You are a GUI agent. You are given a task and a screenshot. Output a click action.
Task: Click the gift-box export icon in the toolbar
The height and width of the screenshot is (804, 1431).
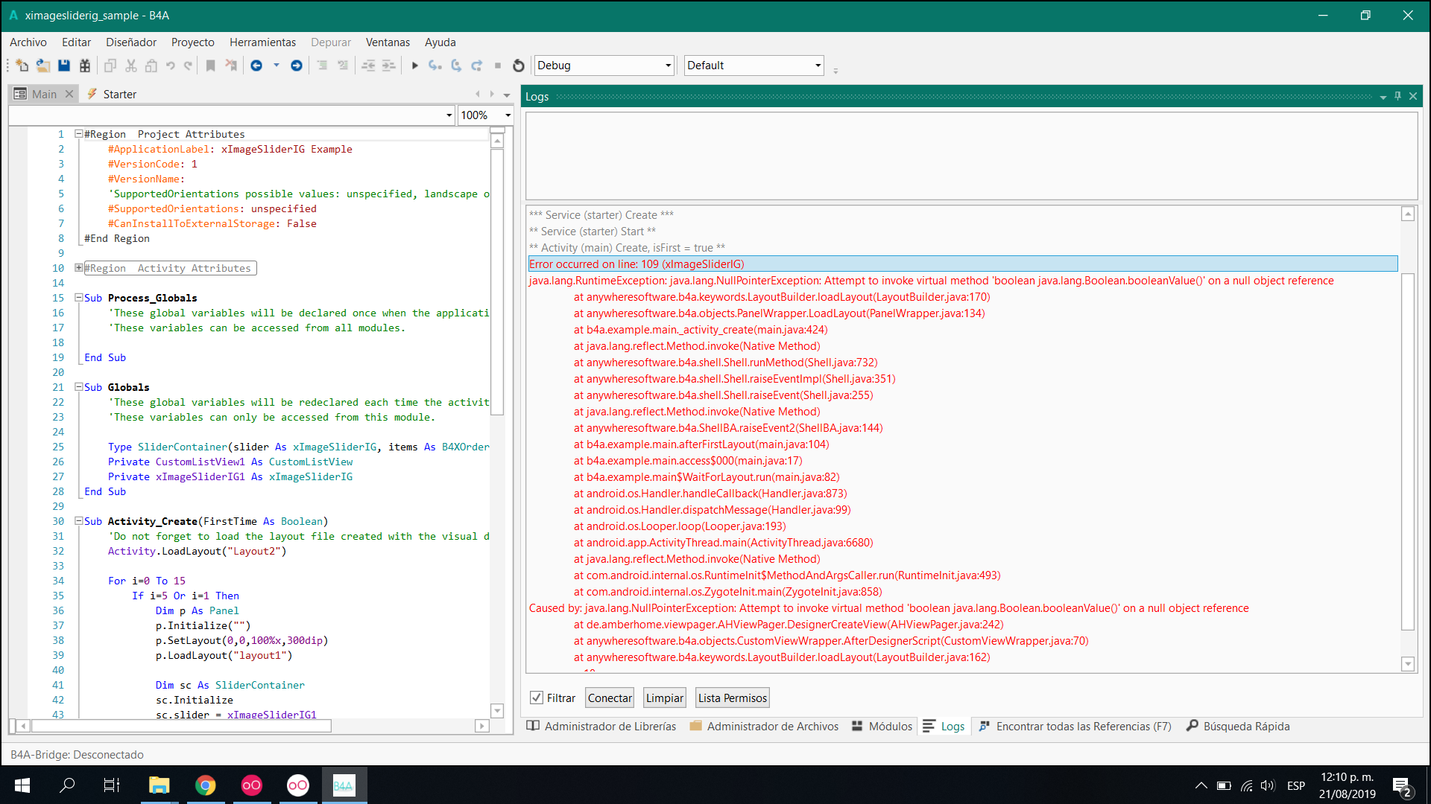pos(85,66)
